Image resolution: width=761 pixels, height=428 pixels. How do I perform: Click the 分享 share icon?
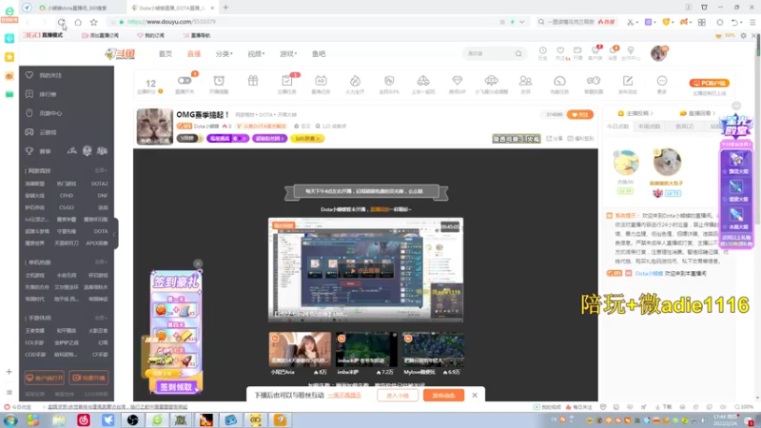(x=556, y=138)
